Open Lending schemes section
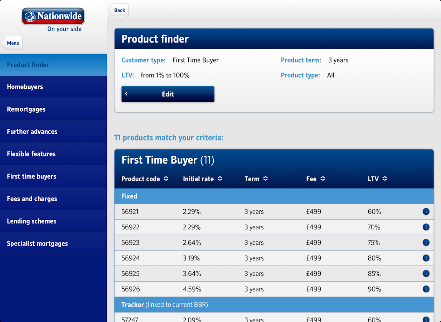441x322 pixels. (x=53, y=221)
